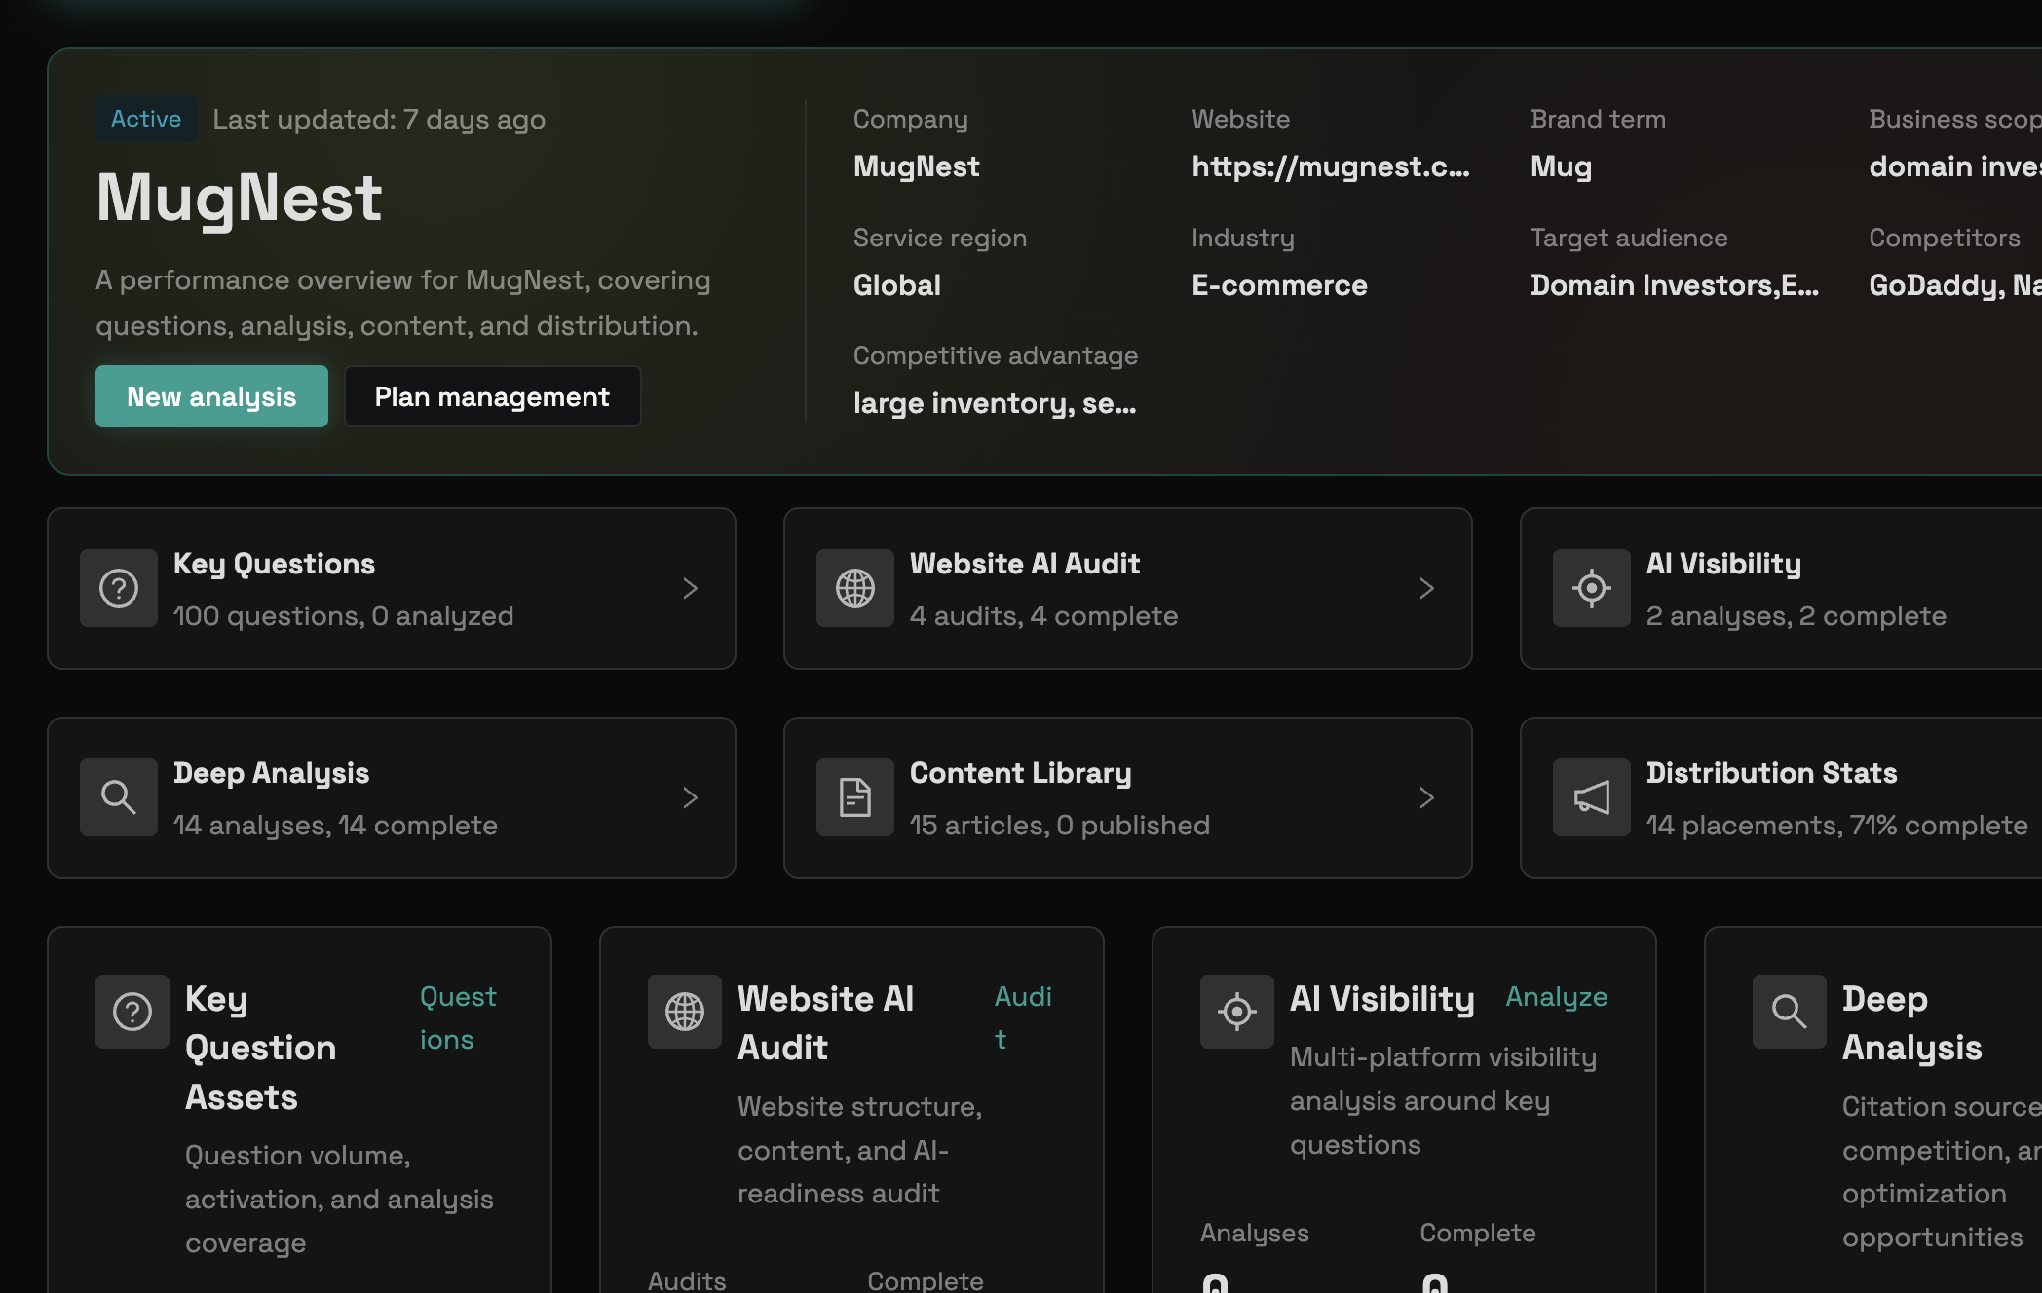Open Plan management
Viewport: 2042px width, 1293px height.
pos(492,396)
